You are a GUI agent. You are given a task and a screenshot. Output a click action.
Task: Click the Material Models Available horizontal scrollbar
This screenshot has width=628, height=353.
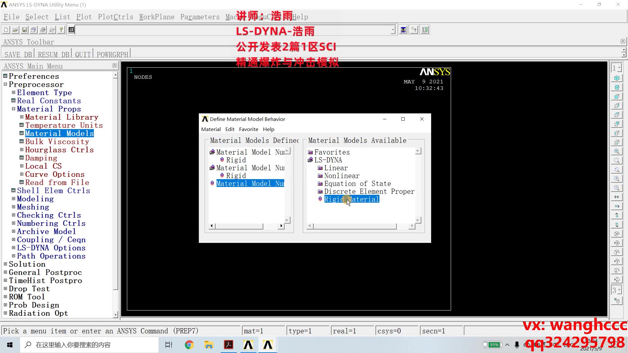point(355,226)
